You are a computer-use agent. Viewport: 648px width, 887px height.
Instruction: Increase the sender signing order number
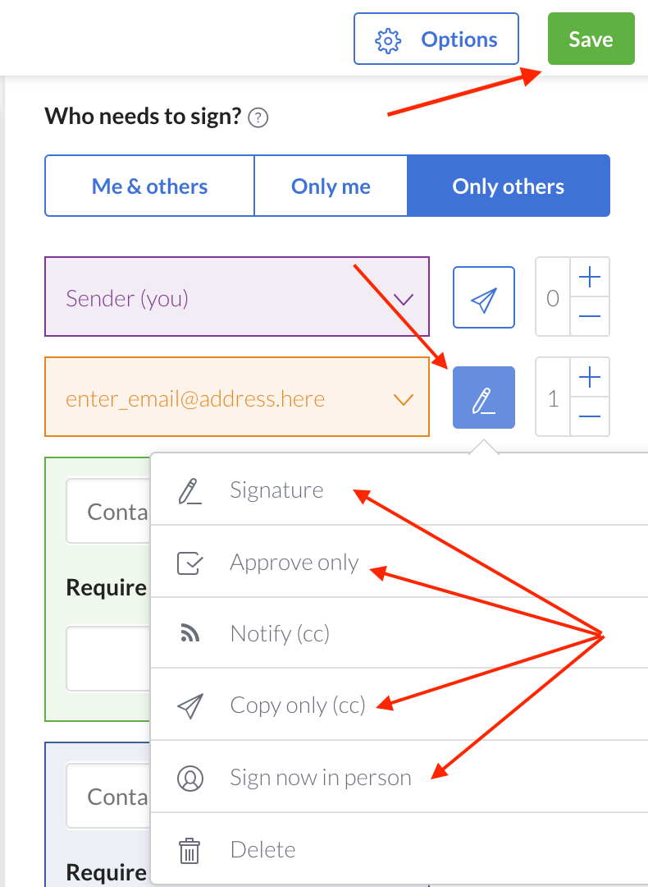pyautogui.click(x=590, y=278)
